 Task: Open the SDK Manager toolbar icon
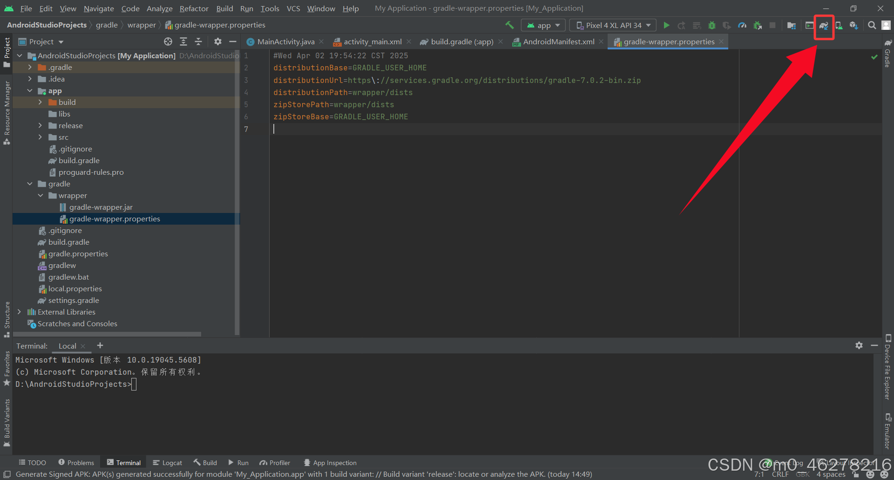(853, 26)
